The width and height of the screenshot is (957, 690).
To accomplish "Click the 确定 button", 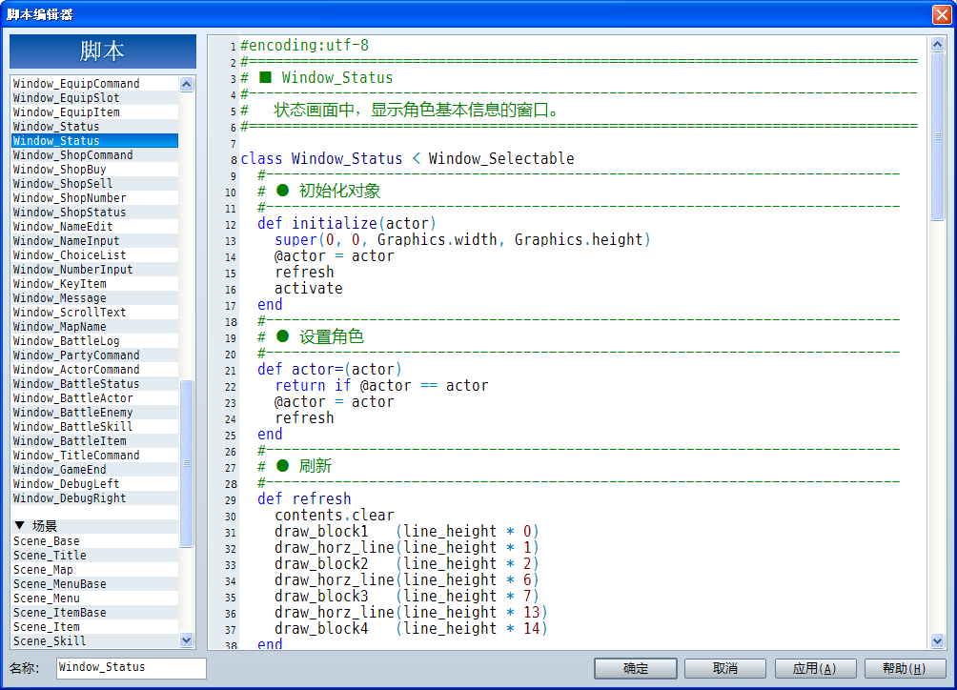I will [636, 668].
